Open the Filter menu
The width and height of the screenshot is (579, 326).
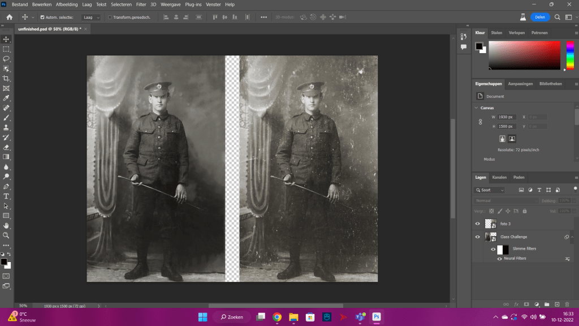[x=141, y=4]
